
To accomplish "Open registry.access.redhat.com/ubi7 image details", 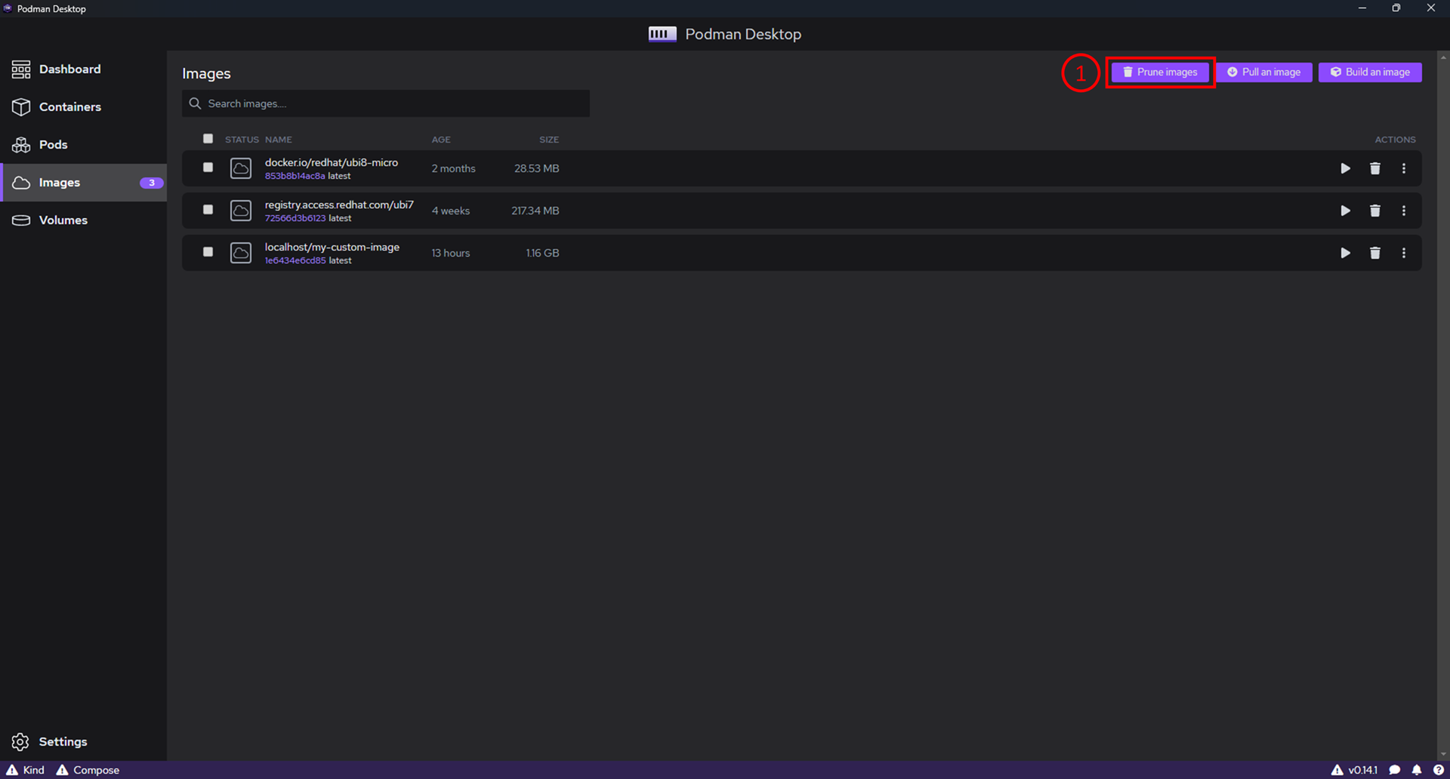I will (339, 205).
